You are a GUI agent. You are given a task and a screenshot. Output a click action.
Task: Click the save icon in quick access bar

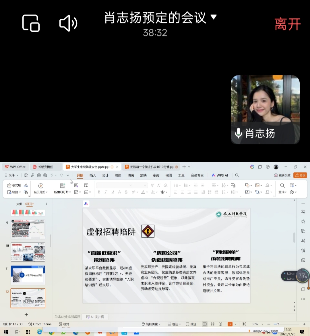pyautogui.click(x=26, y=175)
